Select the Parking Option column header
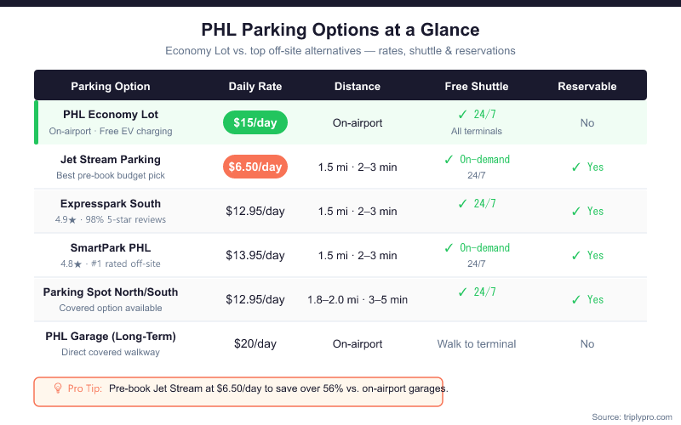681x425 pixels. tap(111, 87)
